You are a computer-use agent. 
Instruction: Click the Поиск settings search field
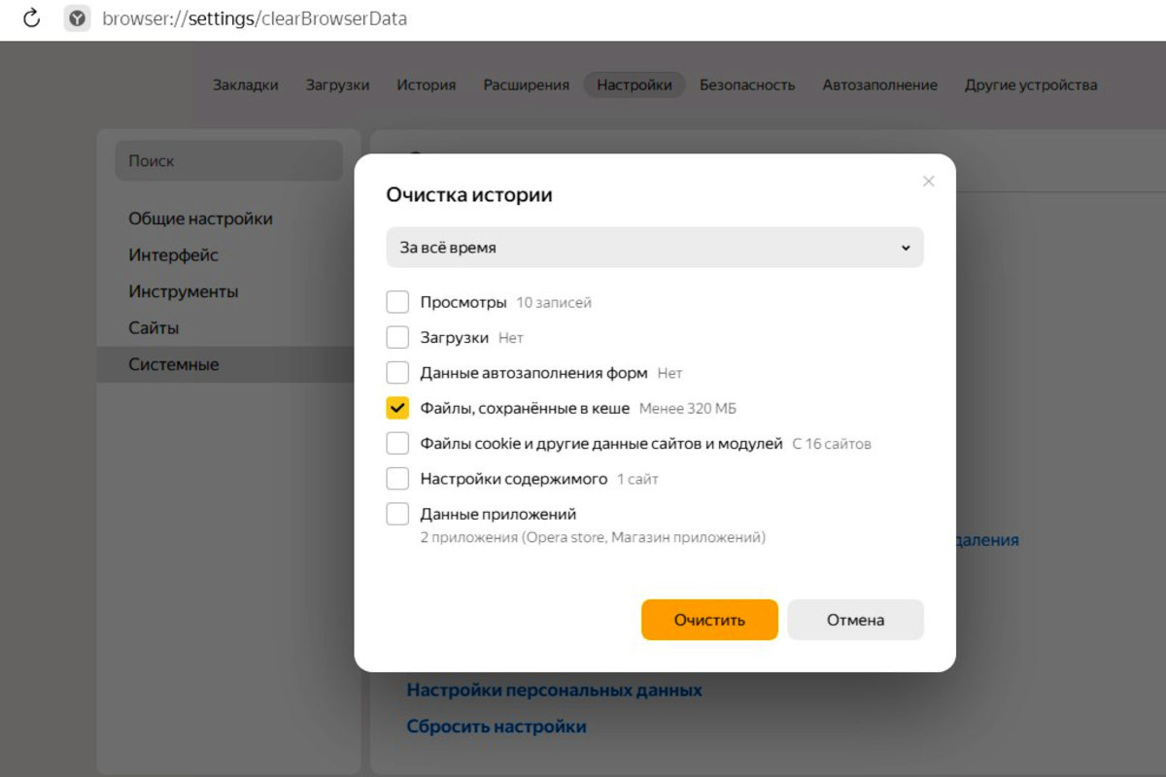(228, 161)
